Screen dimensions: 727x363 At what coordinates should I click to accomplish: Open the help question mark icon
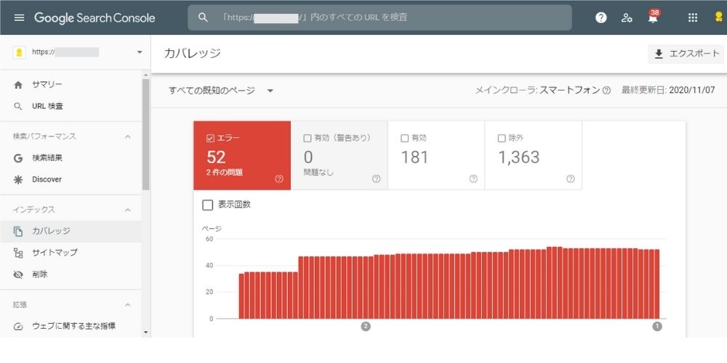tap(601, 17)
